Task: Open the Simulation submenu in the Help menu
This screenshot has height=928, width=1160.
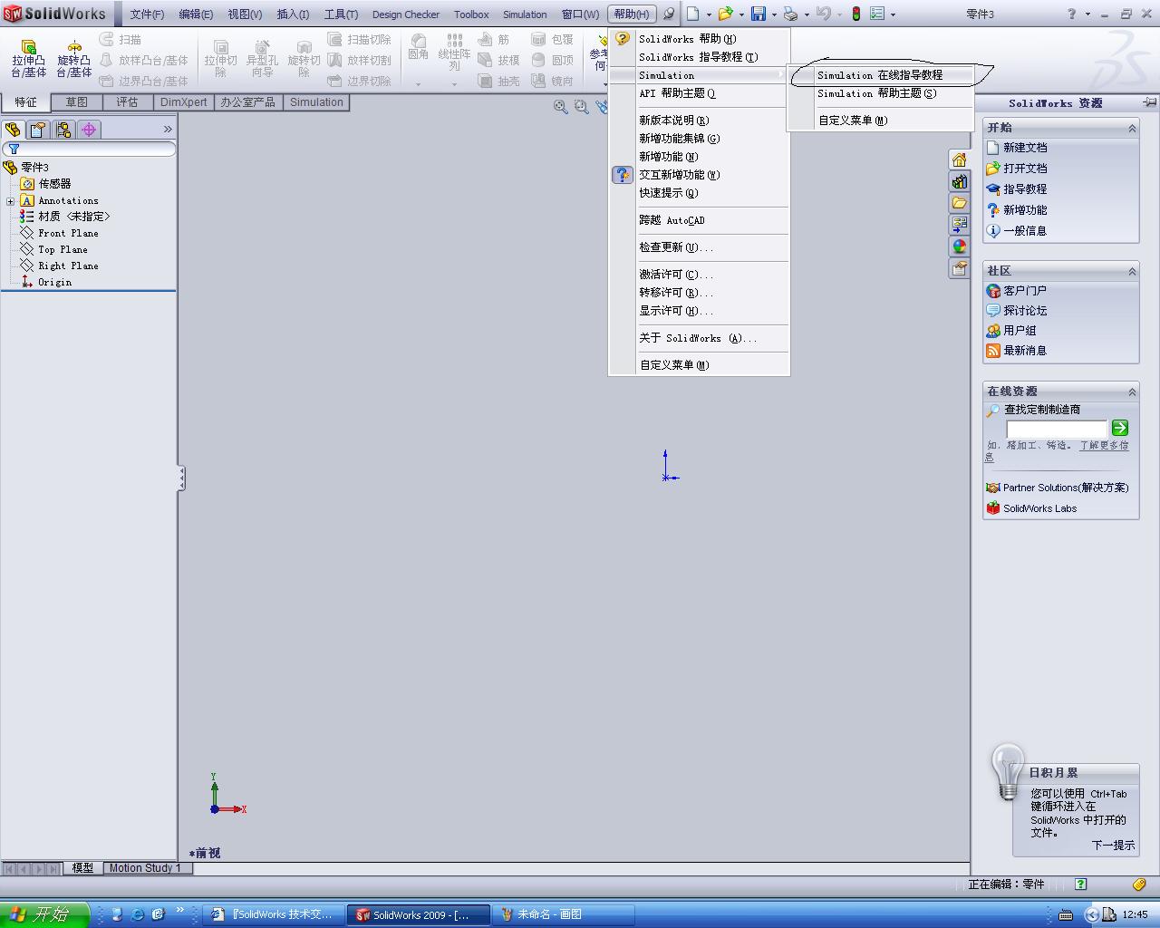Action: 699,75
